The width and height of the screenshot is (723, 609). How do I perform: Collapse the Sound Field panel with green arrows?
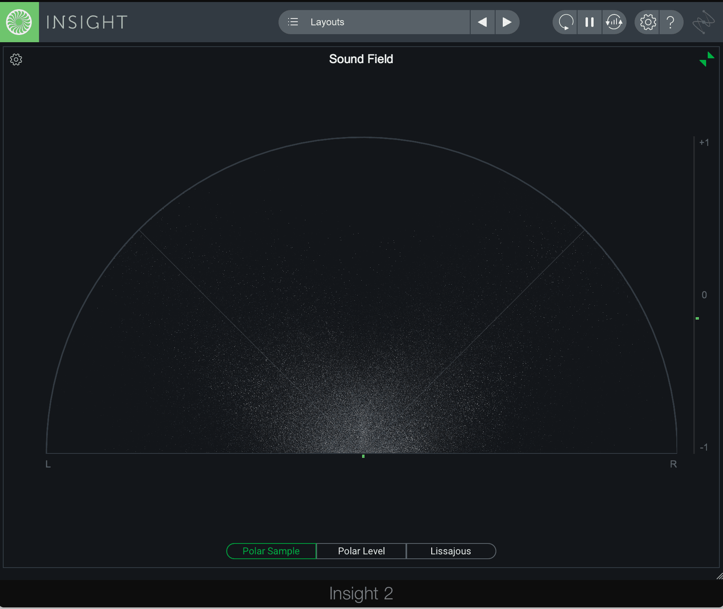coord(707,59)
